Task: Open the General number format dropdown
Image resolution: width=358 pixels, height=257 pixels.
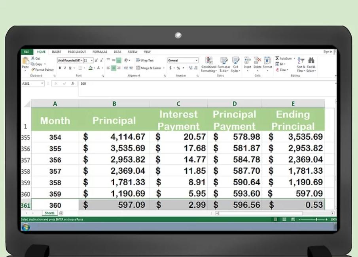Action: (x=197, y=60)
